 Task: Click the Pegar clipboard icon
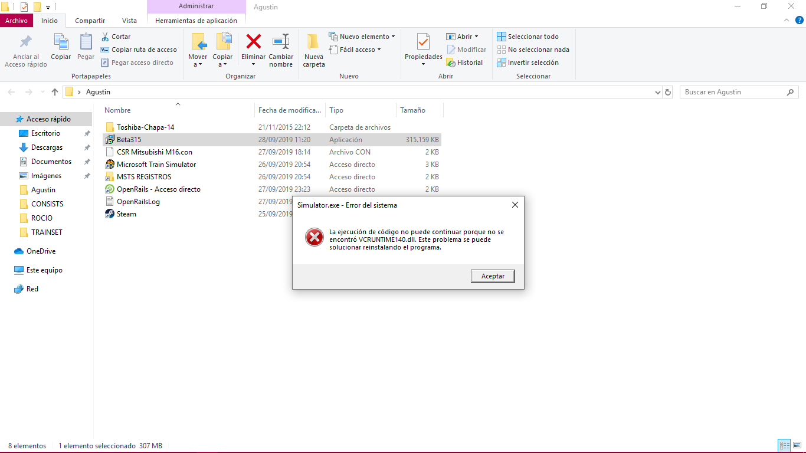pyautogui.click(x=86, y=41)
